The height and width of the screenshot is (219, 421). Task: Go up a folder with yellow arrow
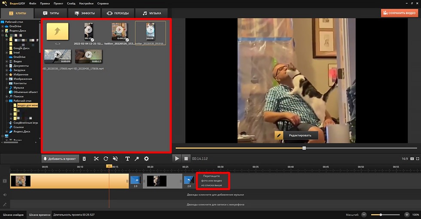point(58,31)
